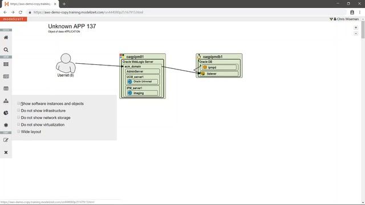Click browser forward arrow
Screen dimensions: 365x205
point(13,13)
